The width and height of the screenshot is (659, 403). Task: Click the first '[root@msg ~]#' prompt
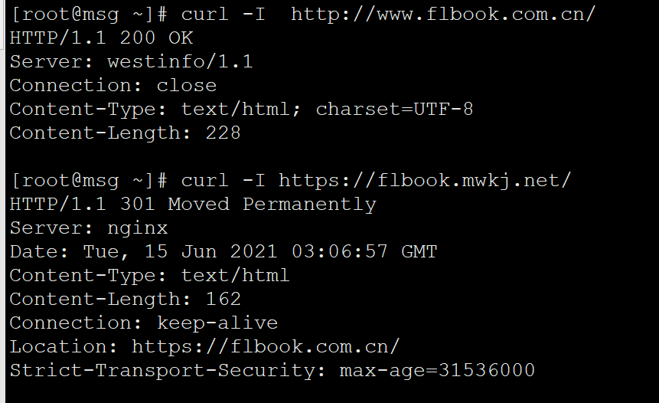(89, 15)
